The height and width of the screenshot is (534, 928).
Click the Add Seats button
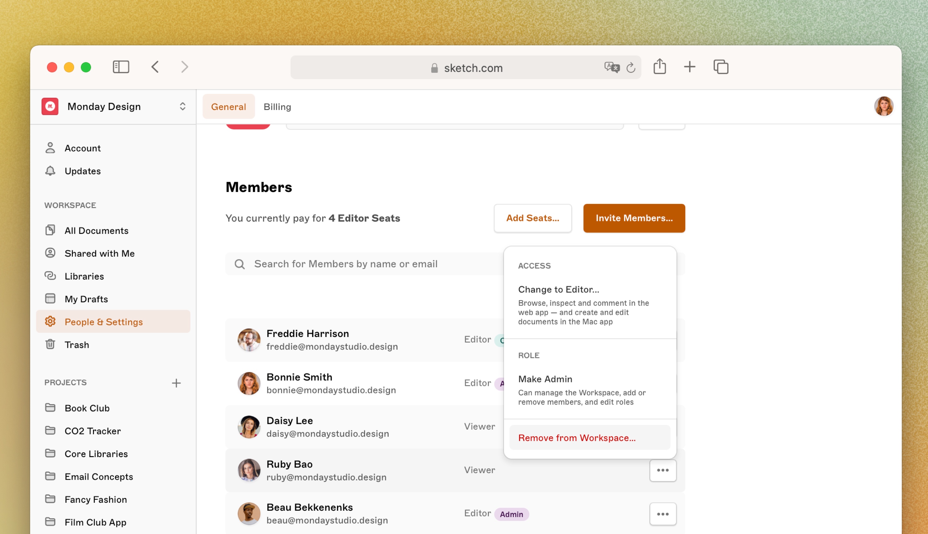(x=532, y=218)
